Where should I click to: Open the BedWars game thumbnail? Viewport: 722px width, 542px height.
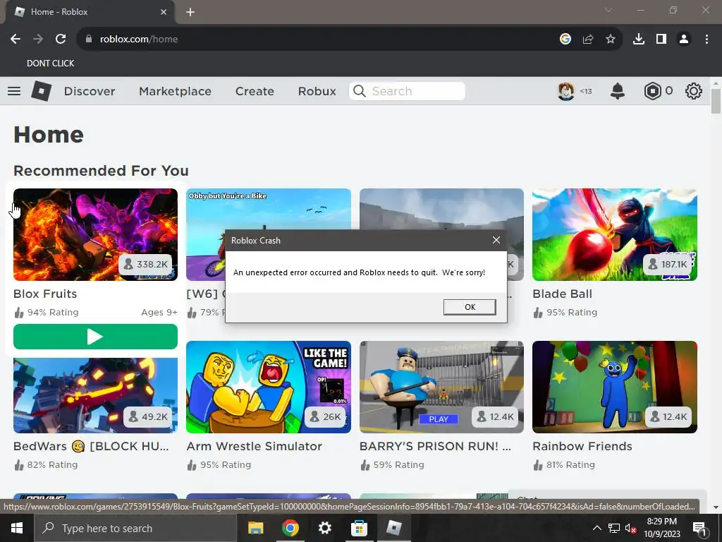click(x=95, y=395)
